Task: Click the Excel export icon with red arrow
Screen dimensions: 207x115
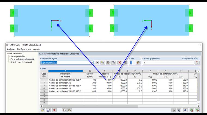Action: [192, 110]
